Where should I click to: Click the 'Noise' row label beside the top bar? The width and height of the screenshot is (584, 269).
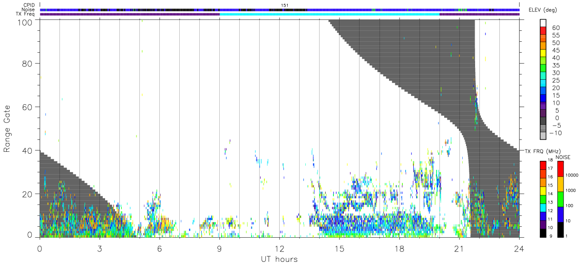coord(29,9)
